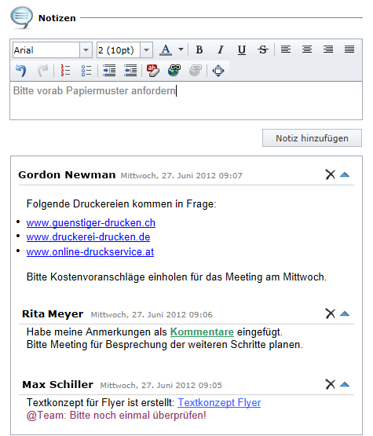This screenshot has height=436, width=373.
Task: Open the Arial font family dropdown
Action: point(86,50)
